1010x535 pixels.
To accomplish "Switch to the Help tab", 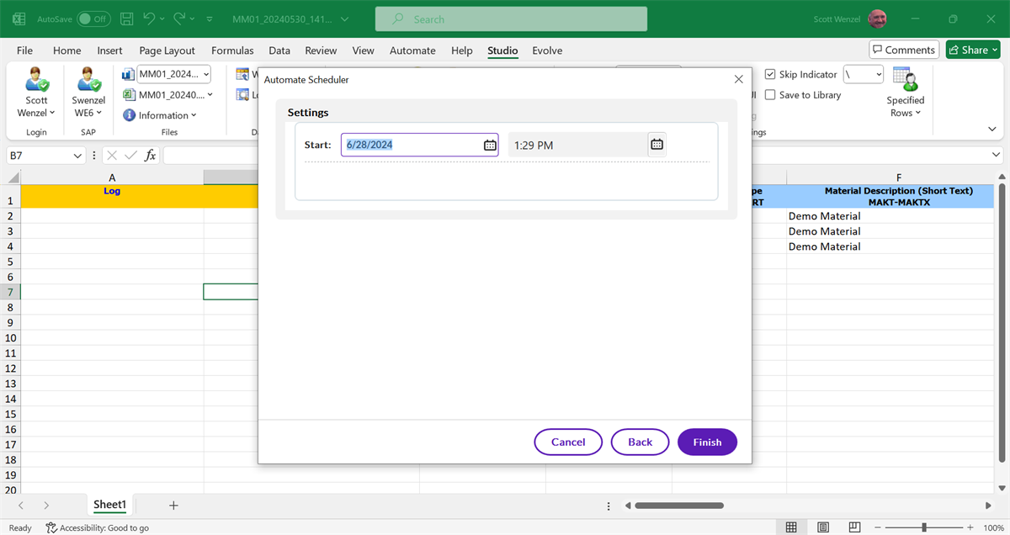I will click(461, 50).
